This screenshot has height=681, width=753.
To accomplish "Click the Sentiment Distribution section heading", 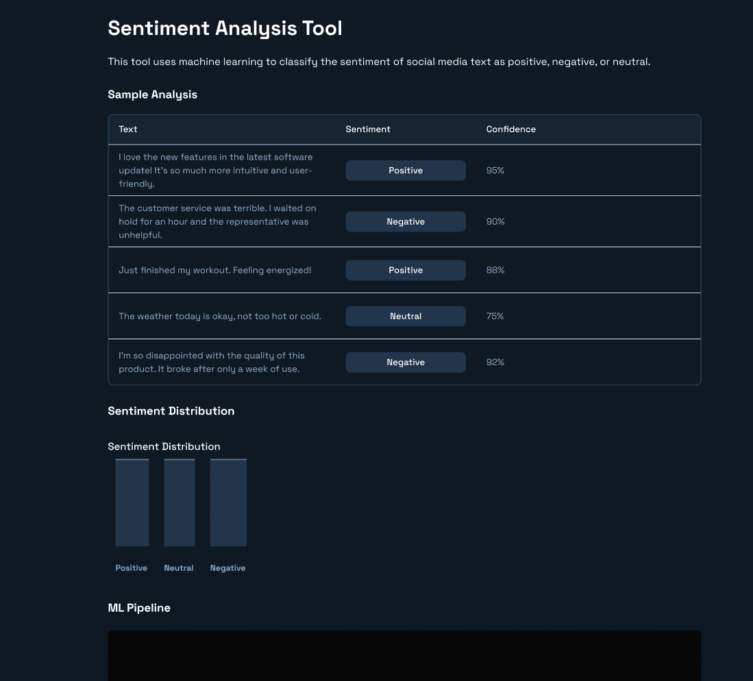I will [171, 410].
